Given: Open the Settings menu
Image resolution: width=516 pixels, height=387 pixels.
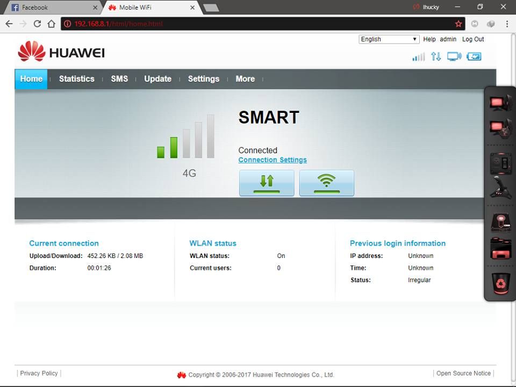Looking at the screenshot, I should coord(203,79).
